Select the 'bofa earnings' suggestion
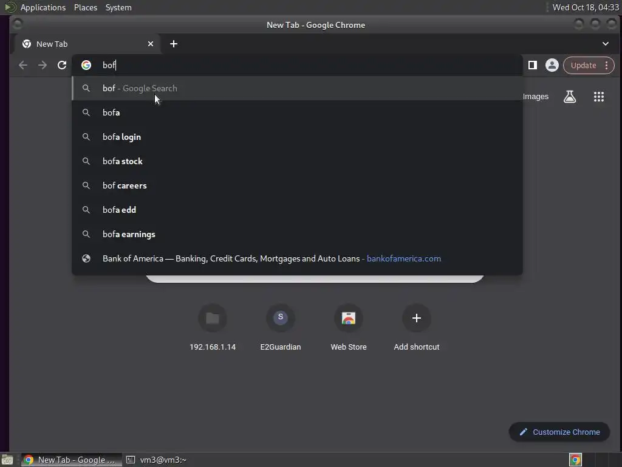The image size is (622, 467). coord(297,234)
